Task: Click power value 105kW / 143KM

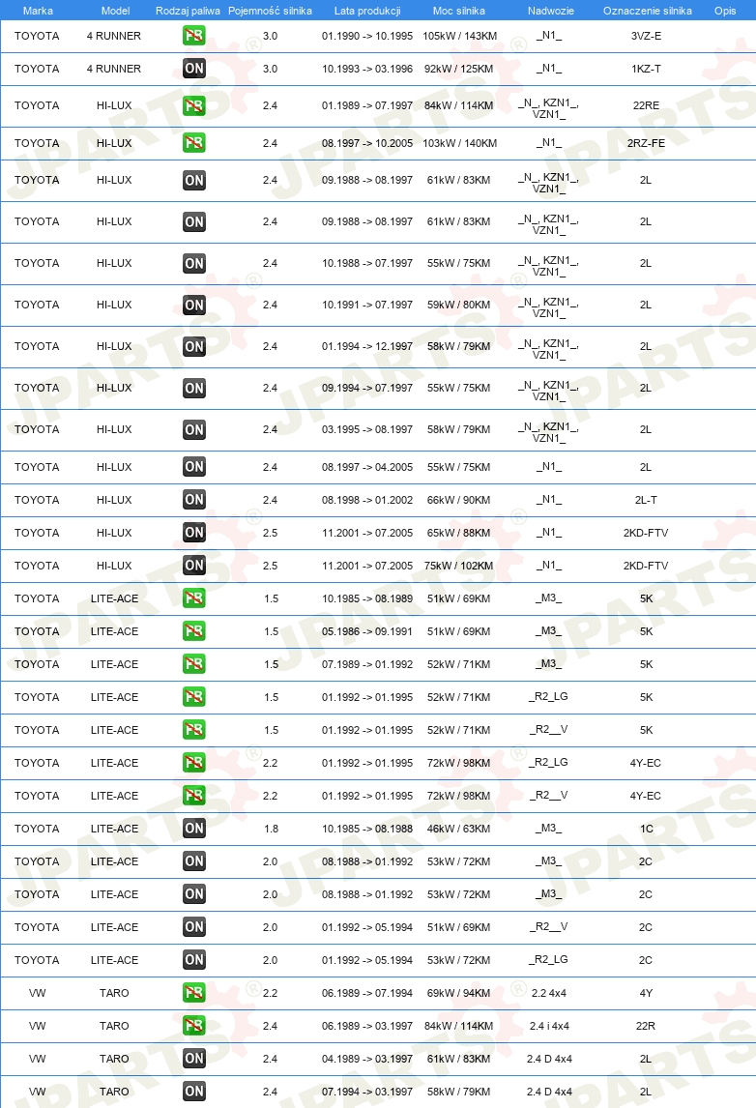Action: (459, 36)
